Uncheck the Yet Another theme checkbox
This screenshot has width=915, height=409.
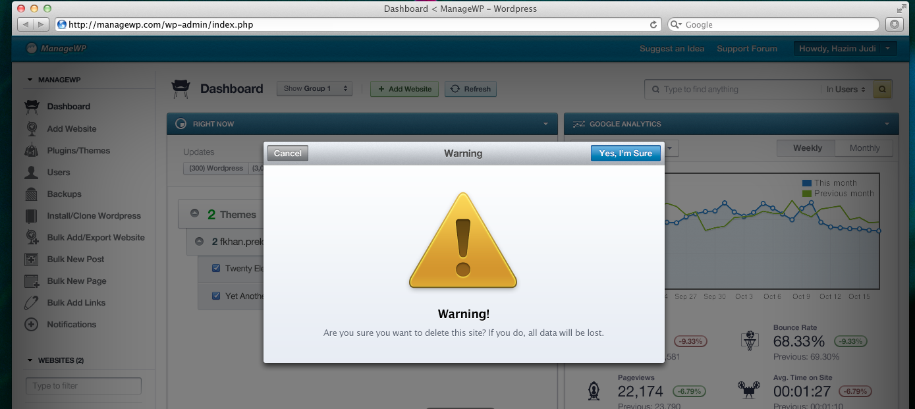216,296
